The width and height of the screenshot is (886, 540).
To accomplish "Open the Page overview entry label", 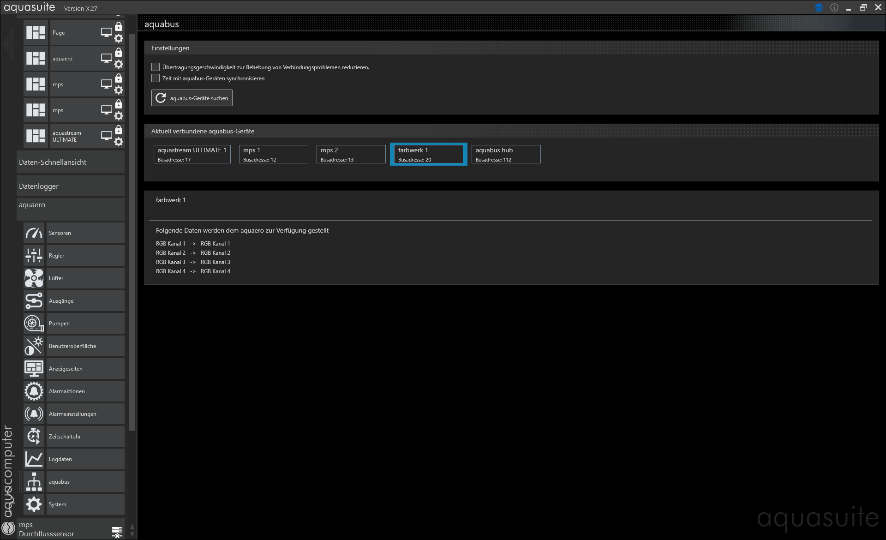I will click(59, 33).
